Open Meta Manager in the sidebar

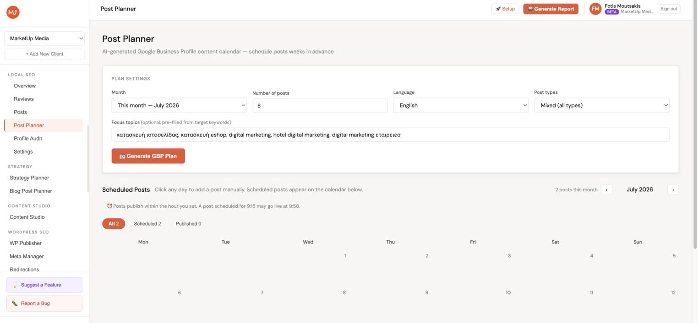click(x=27, y=257)
